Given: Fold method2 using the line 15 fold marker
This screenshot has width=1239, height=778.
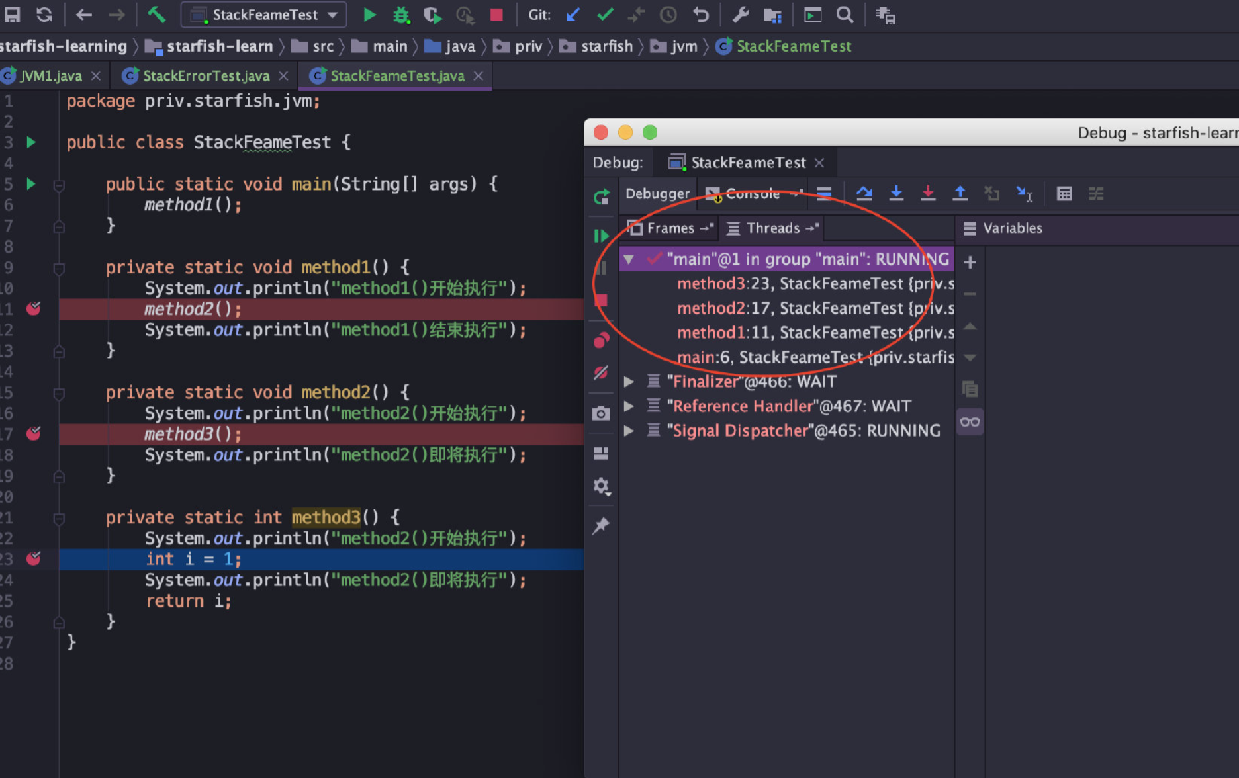Looking at the screenshot, I should coord(59,394).
